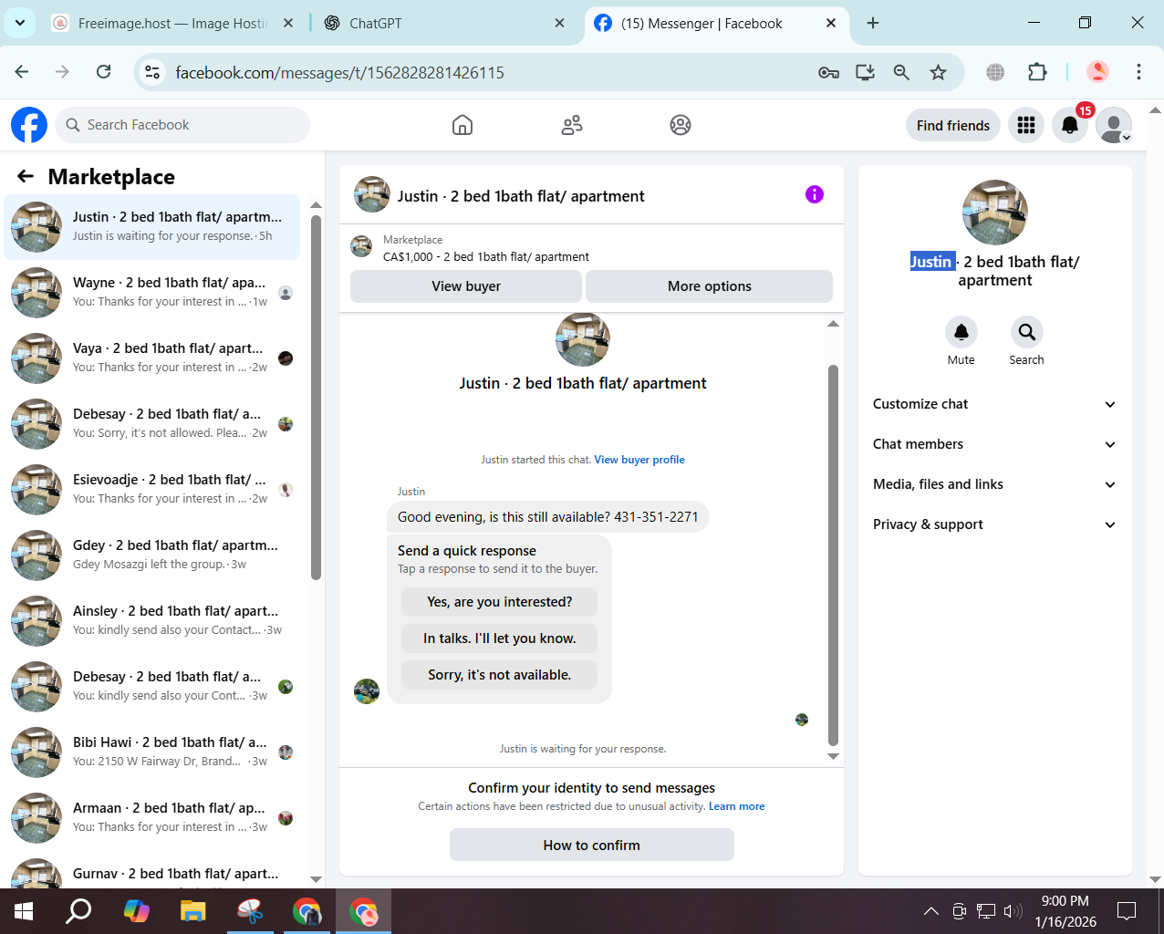The width and height of the screenshot is (1164, 934).
Task: Expand Privacy & support section
Action: coord(994,524)
